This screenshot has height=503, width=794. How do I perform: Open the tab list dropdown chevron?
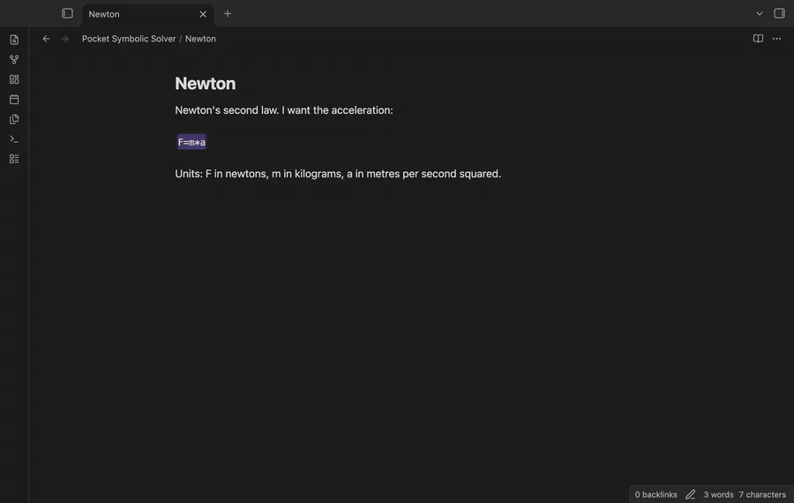pos(759,13)
